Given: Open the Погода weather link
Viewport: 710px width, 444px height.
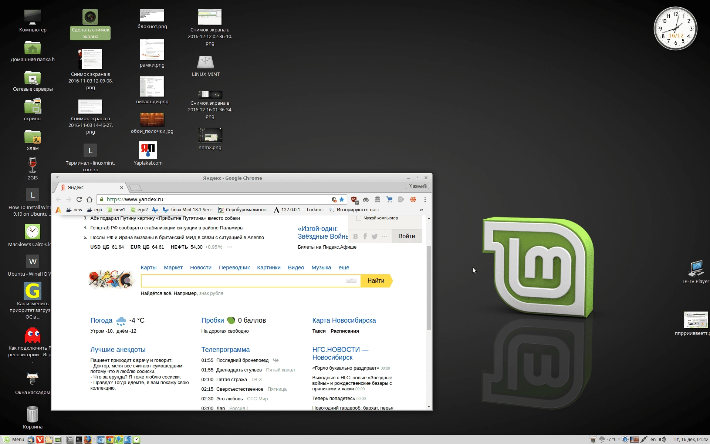Looking at the screenshot, I should [101, 320].
